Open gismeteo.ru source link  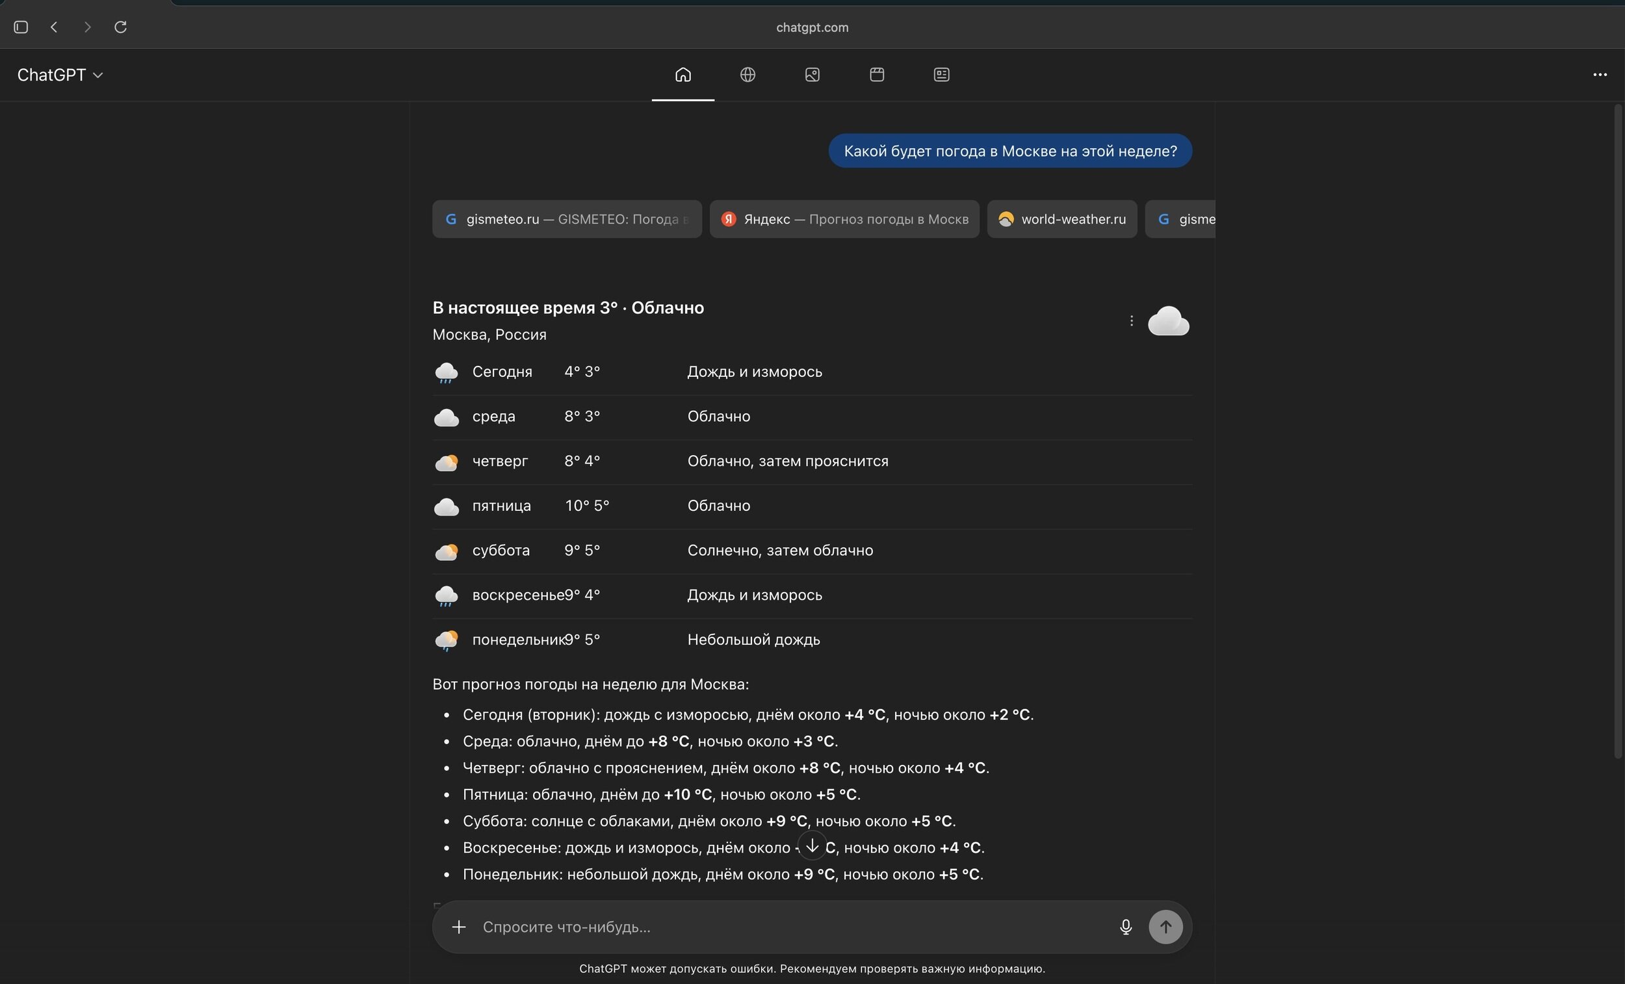coord(567,219)
